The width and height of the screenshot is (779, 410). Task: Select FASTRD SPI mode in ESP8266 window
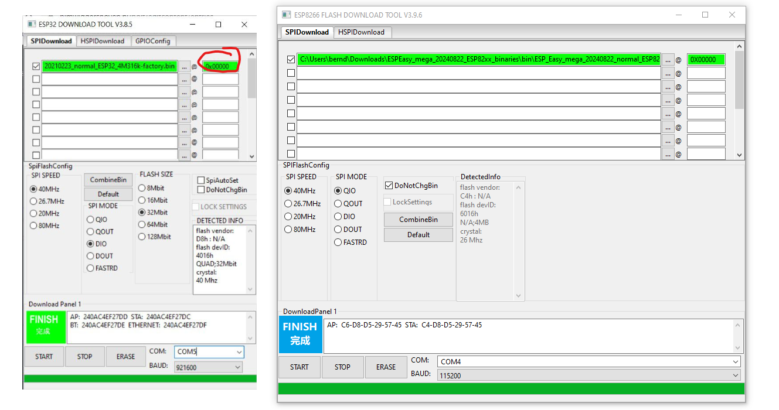tap(338, 242)
